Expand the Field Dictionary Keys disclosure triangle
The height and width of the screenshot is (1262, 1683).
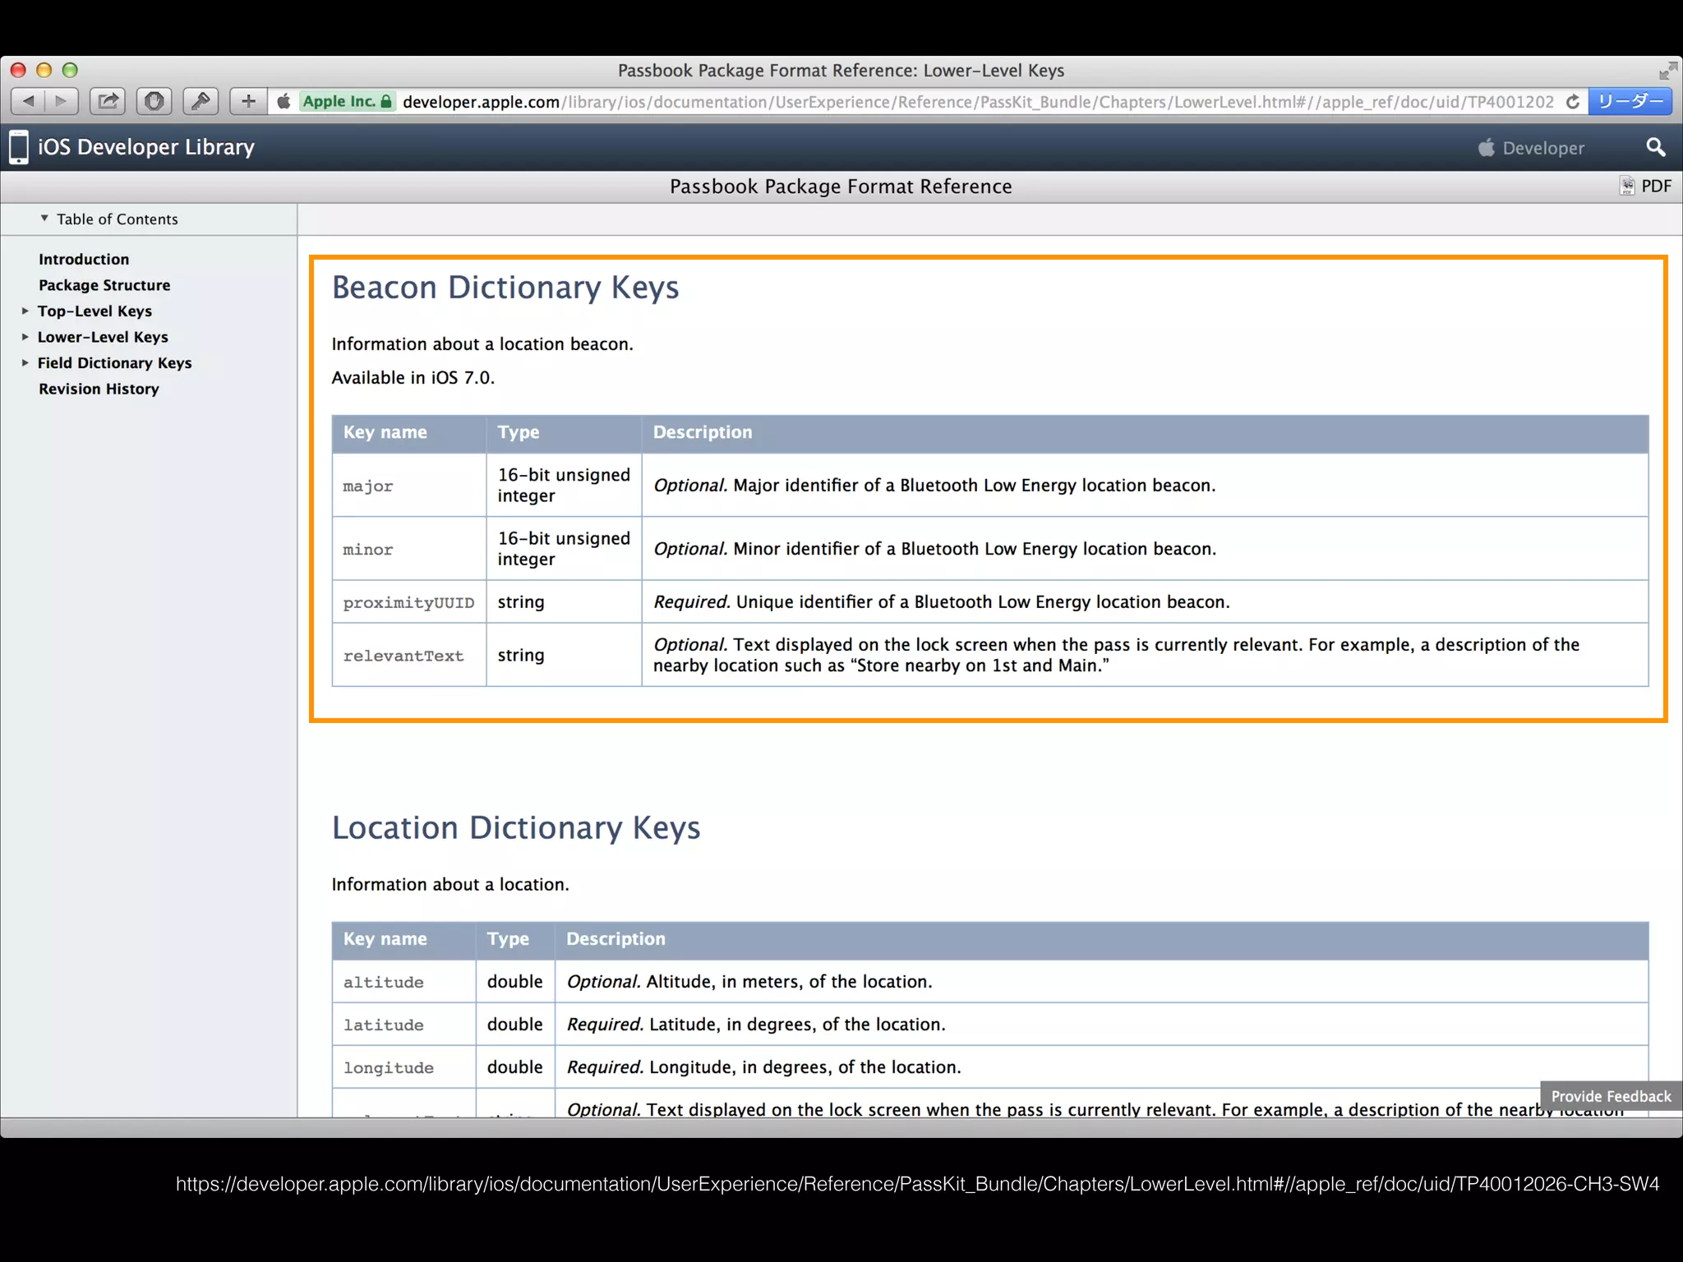pos(25,362)
